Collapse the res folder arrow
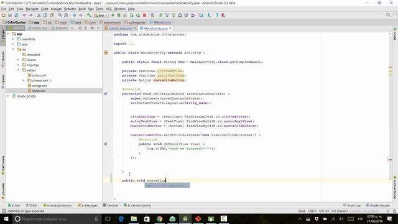The width and height of the screenshot is (398, 224). click(x=13, y=49)
